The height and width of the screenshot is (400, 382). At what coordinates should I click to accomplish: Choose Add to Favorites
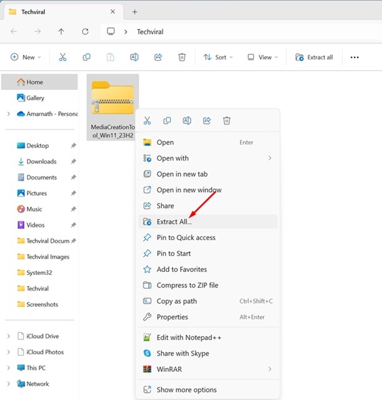[x=208, y=269]
